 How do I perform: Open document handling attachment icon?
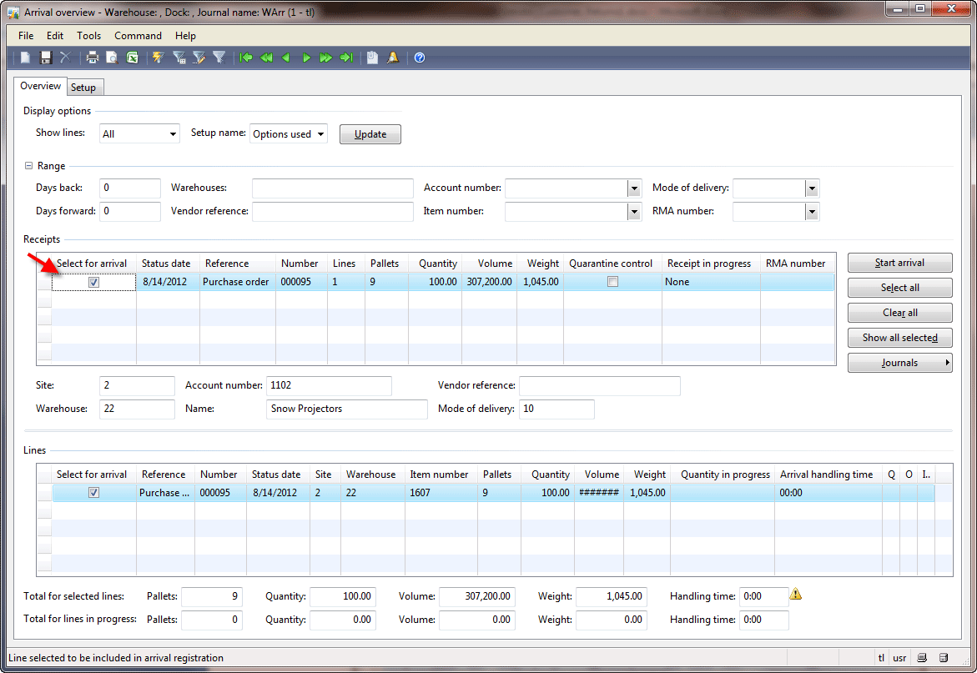(373, 58)
